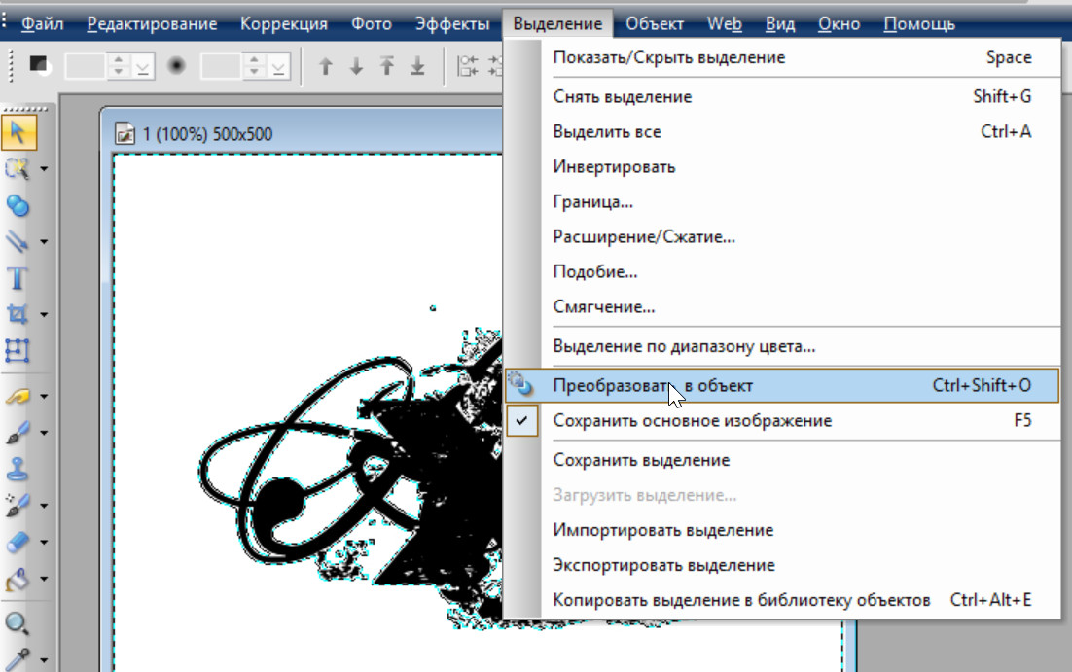
Task: Choose 'Подобие...' menu entry
Action: (782, 271)
